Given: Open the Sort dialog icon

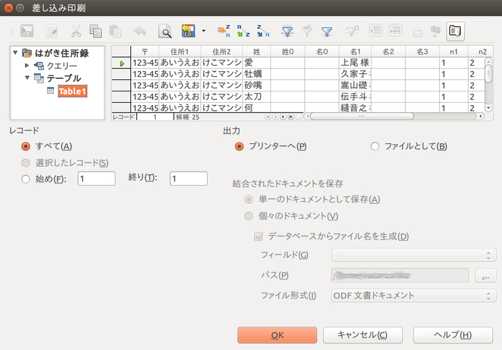Looking at the screenshot, I should 224,31.
